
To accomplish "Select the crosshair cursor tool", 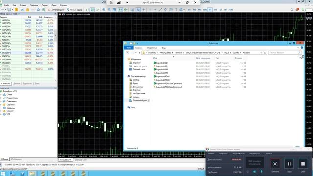I will 143,10.
